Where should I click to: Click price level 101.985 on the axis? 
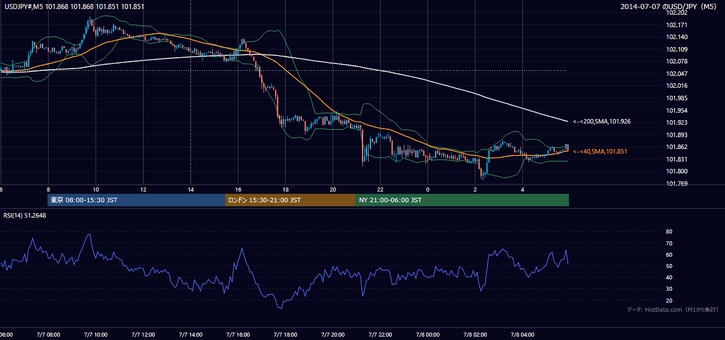click(x=678, y=98)
